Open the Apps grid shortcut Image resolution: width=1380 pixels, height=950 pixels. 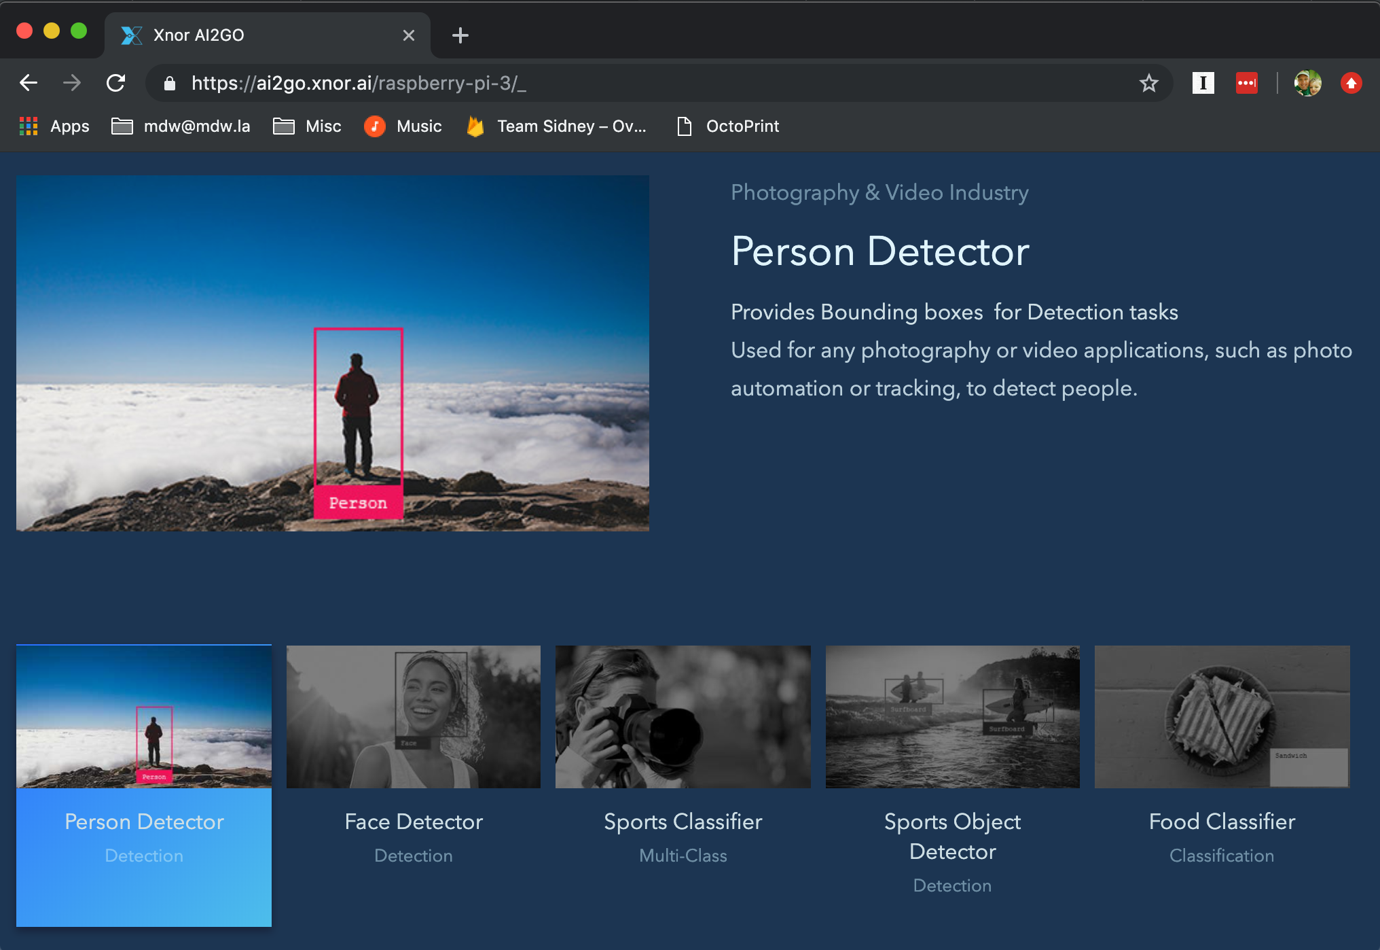point(54,126)
